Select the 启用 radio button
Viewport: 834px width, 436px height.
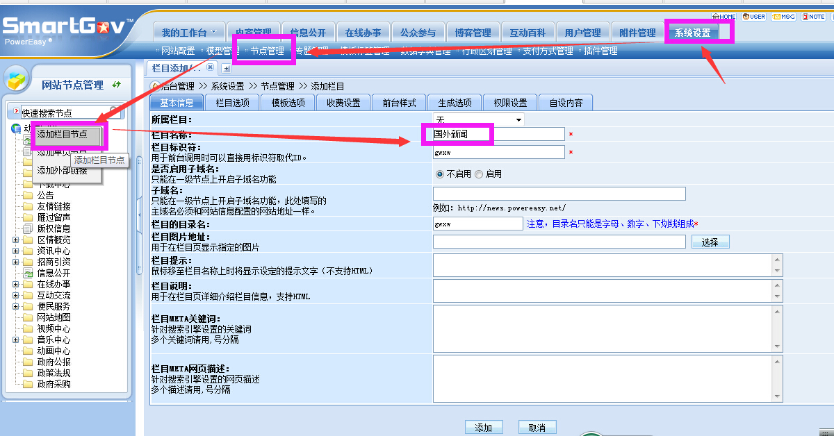[479, 174]
